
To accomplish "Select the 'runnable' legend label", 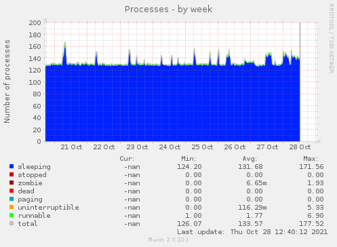I will (x=34, y=216).
